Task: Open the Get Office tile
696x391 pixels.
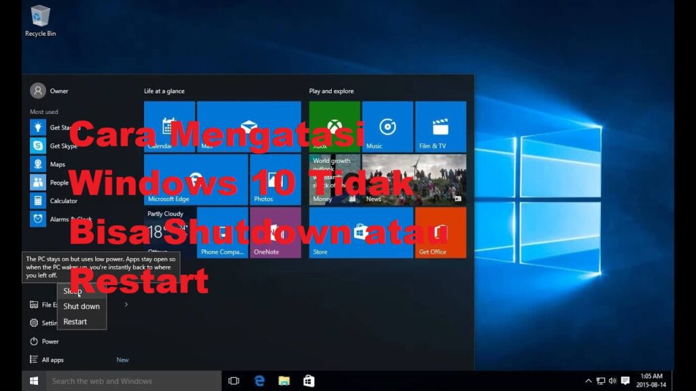Action: pos(440,232)
